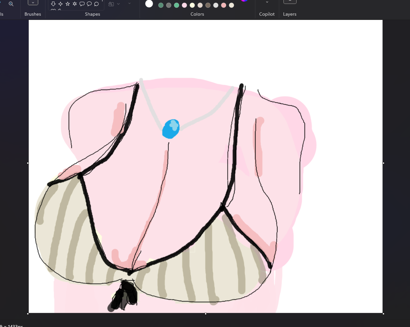Select the Magnifier zoom tool
The height and width of the screenshot is (327, 410).
pos(11,4)
